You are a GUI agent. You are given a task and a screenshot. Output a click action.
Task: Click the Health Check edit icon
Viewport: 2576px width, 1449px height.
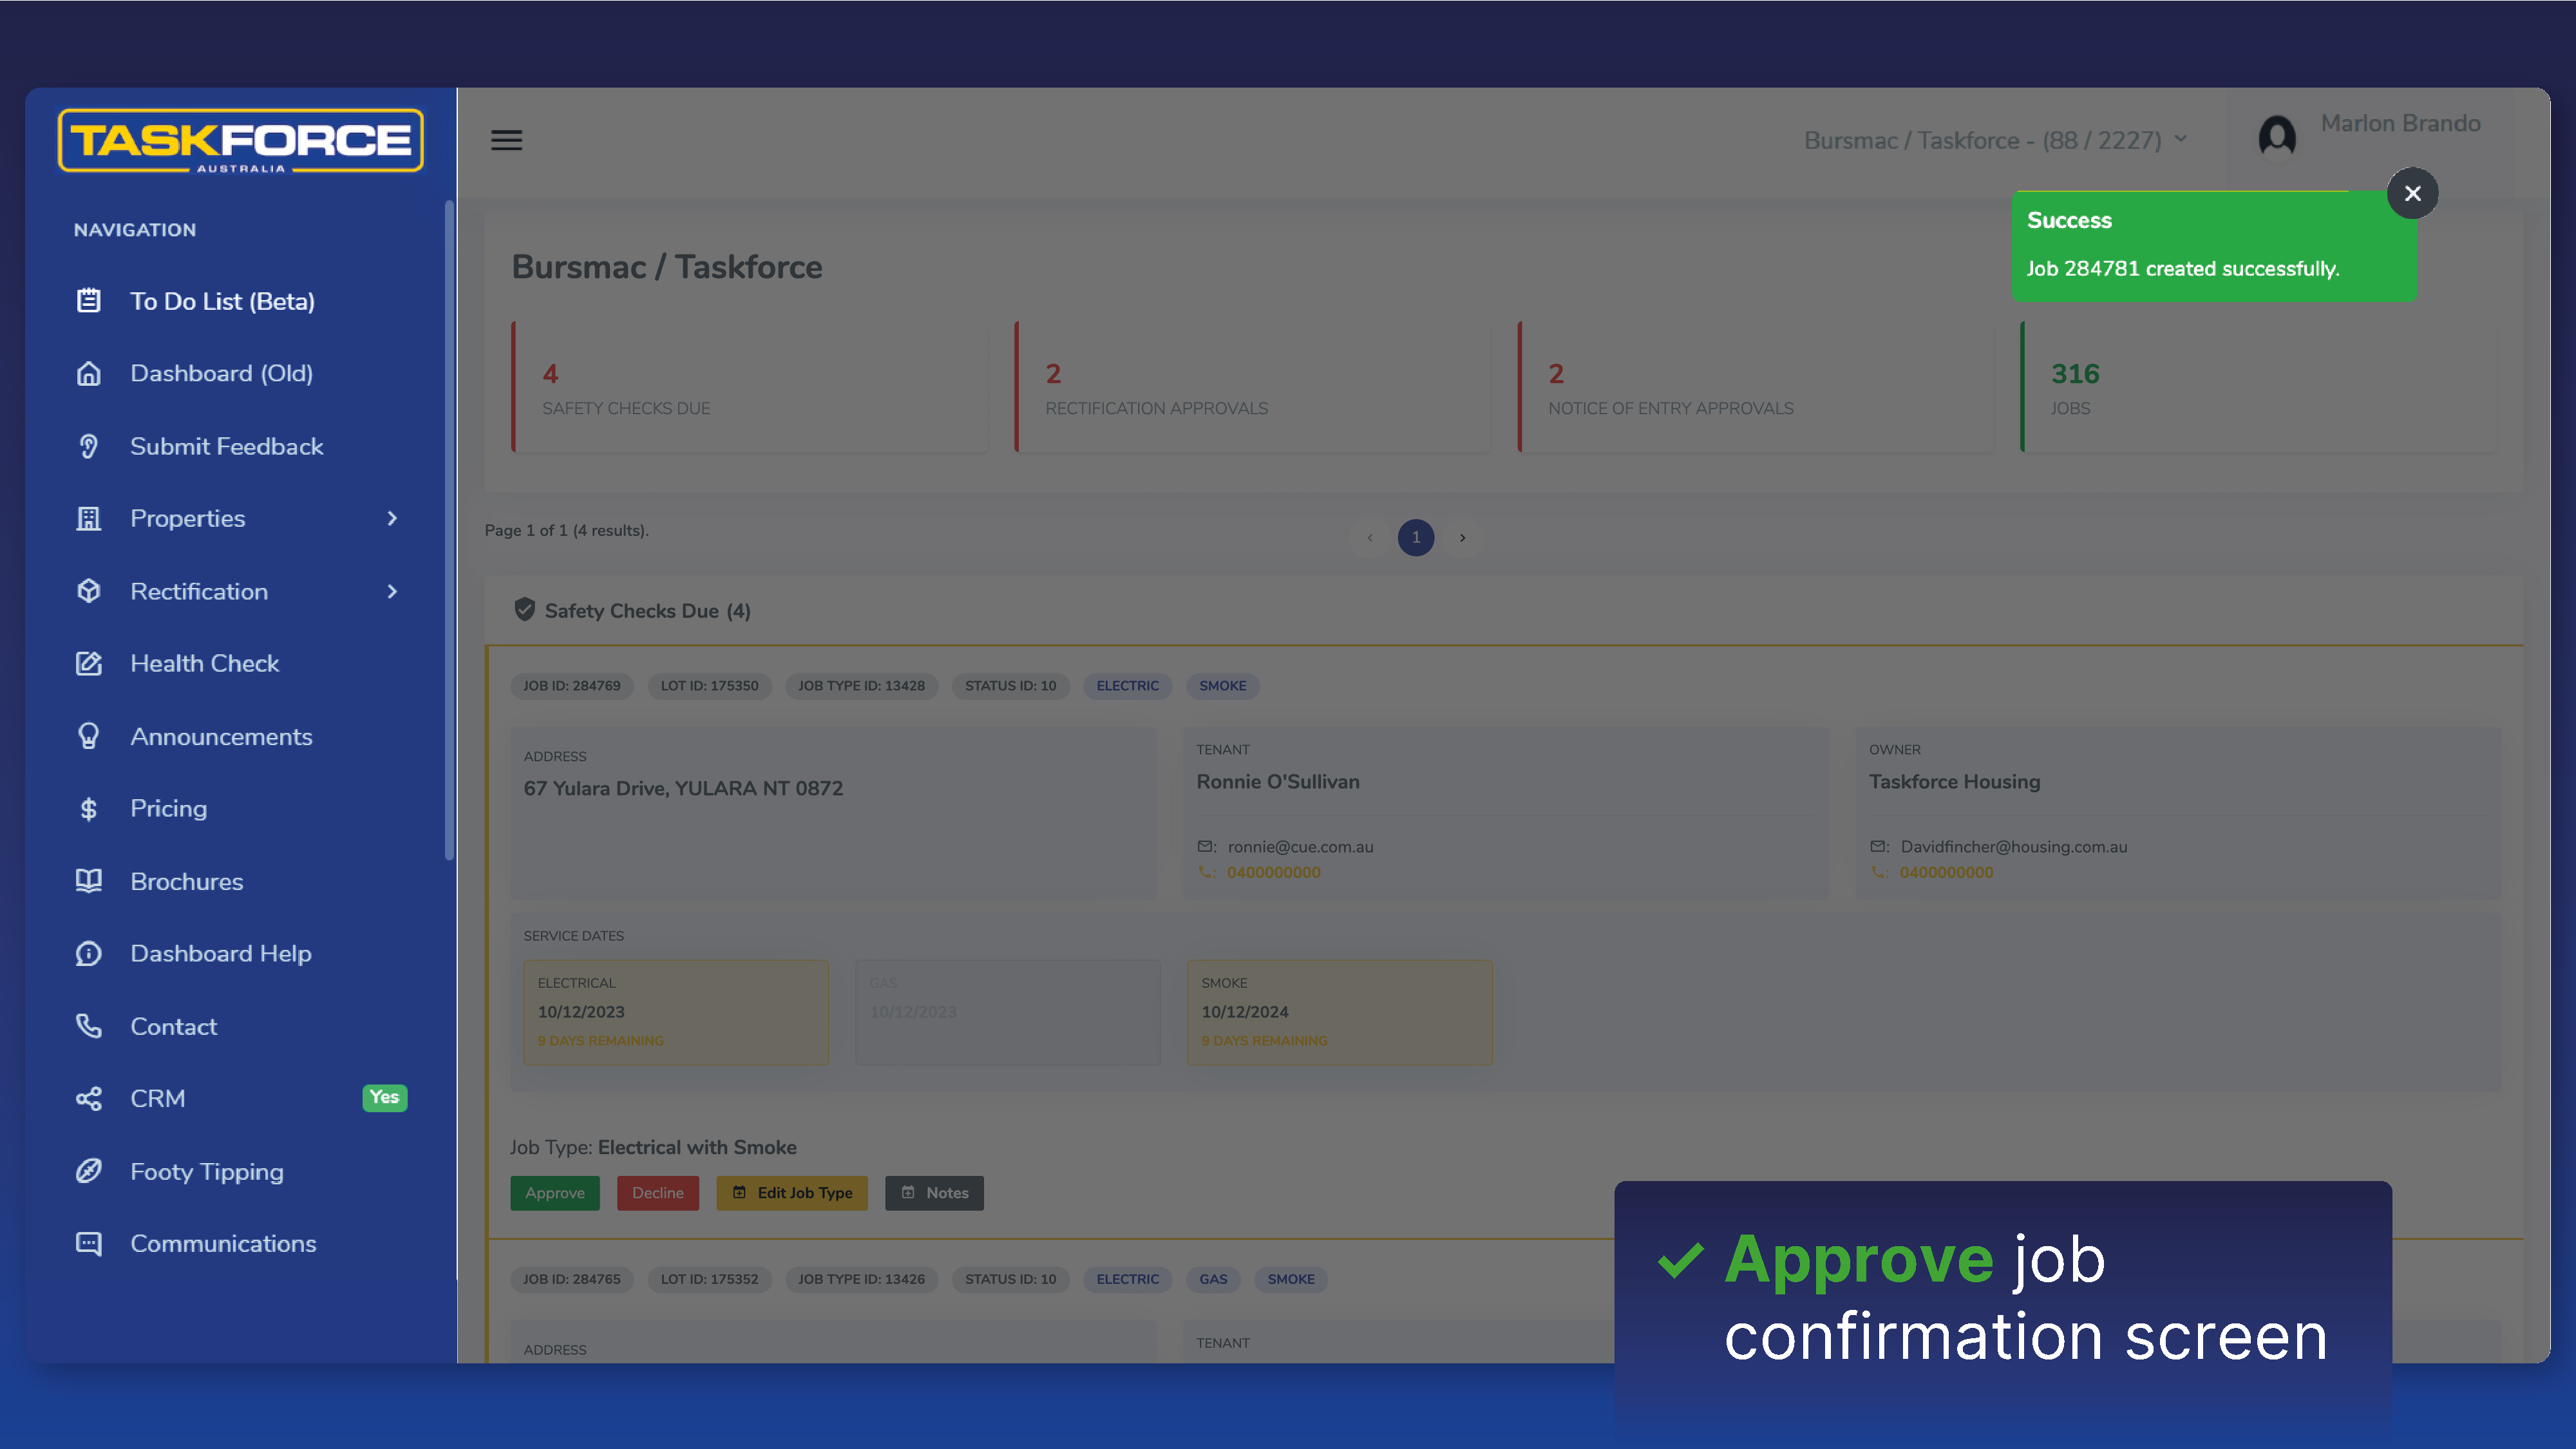click(x=89, y=663)
